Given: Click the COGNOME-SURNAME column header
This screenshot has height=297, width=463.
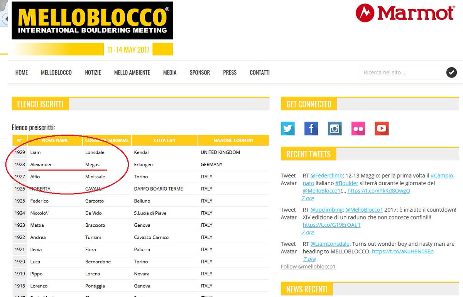Looking at the screenshot, I should [x=107, y=140].
